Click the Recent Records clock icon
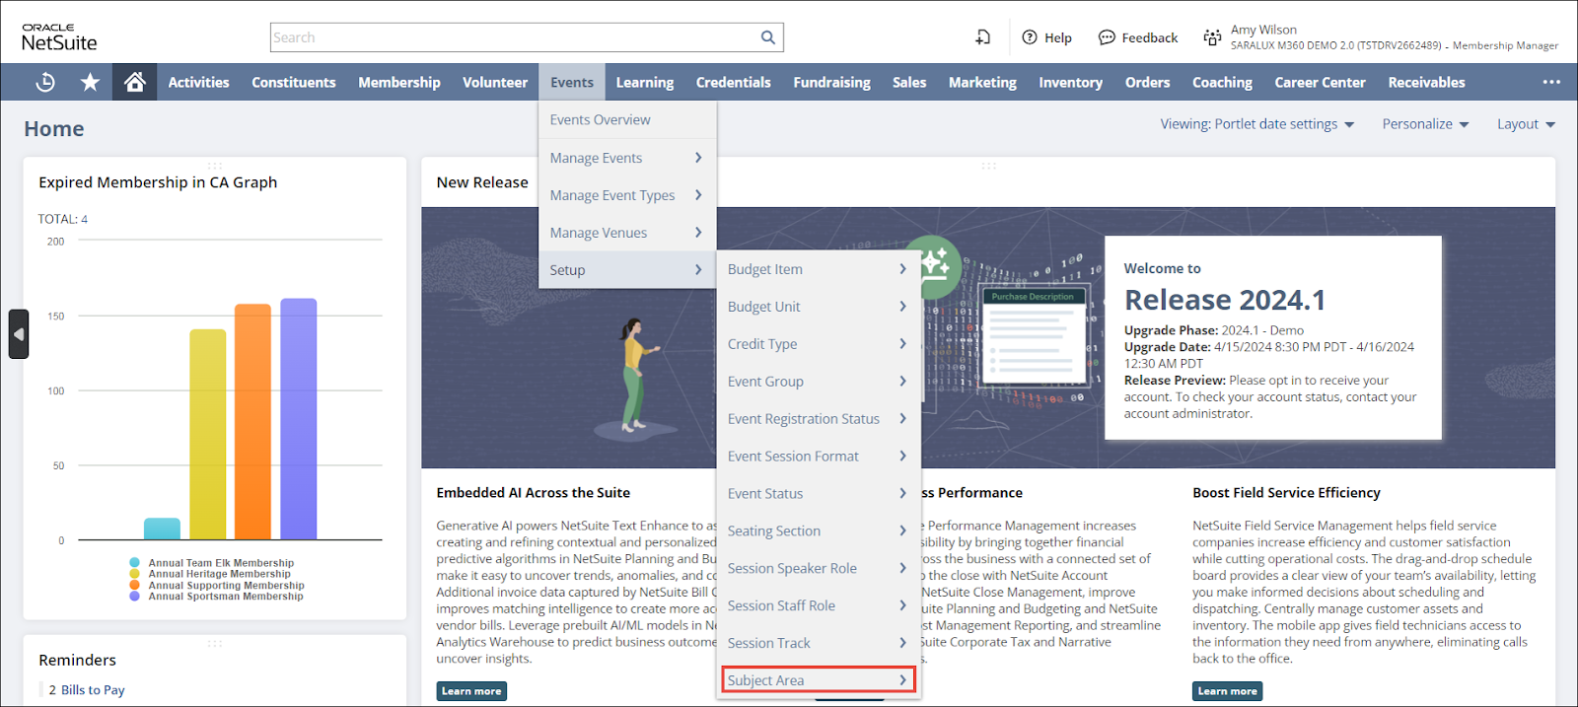The image size is (1578, 707). tap(45, 83)
